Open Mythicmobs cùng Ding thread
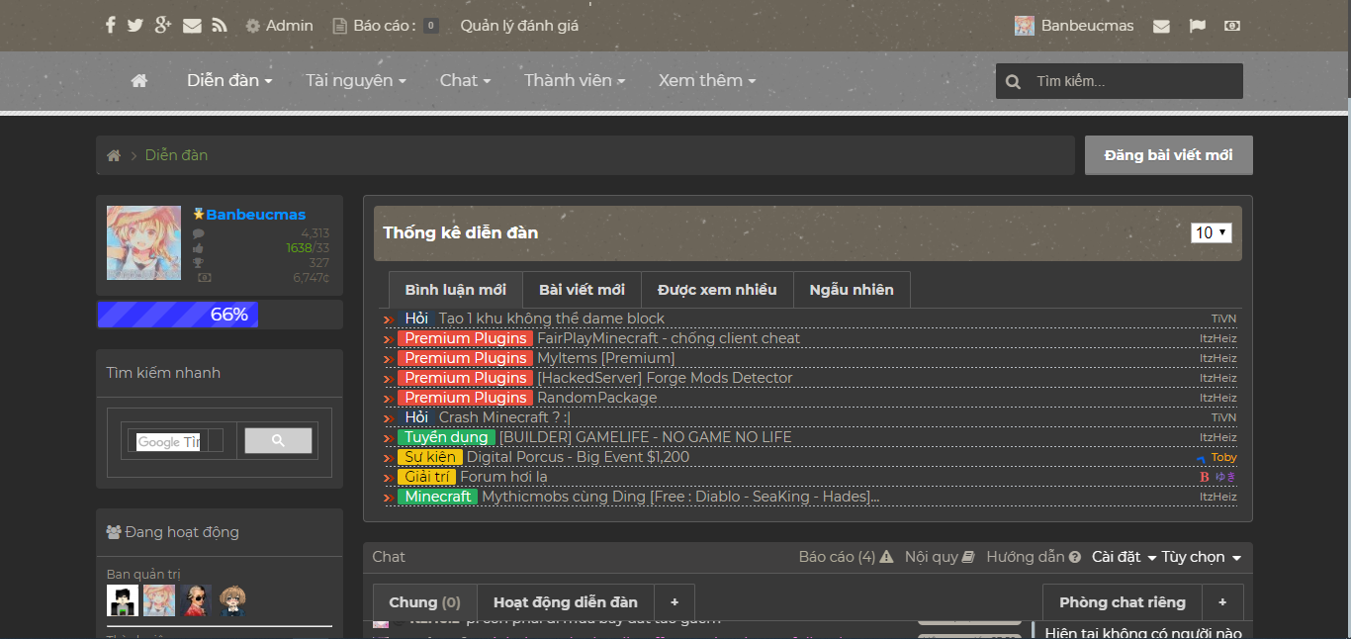 [x=680, y=497]
